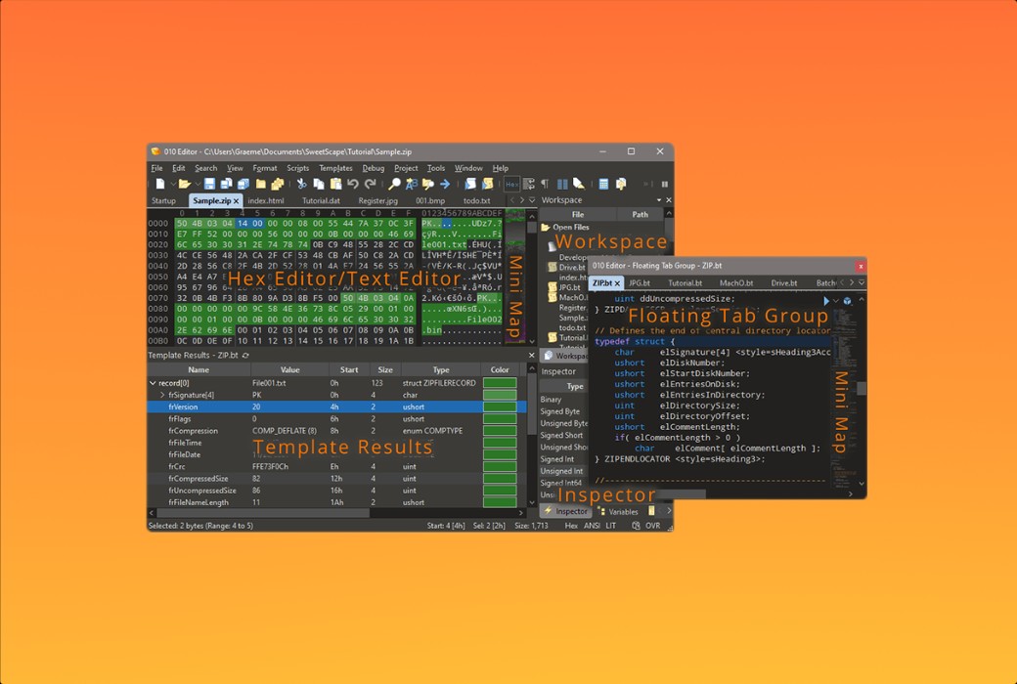This screenshot has height=684, width=1017.
Task: Open Find with the magnifier icon
Action: 394,184
